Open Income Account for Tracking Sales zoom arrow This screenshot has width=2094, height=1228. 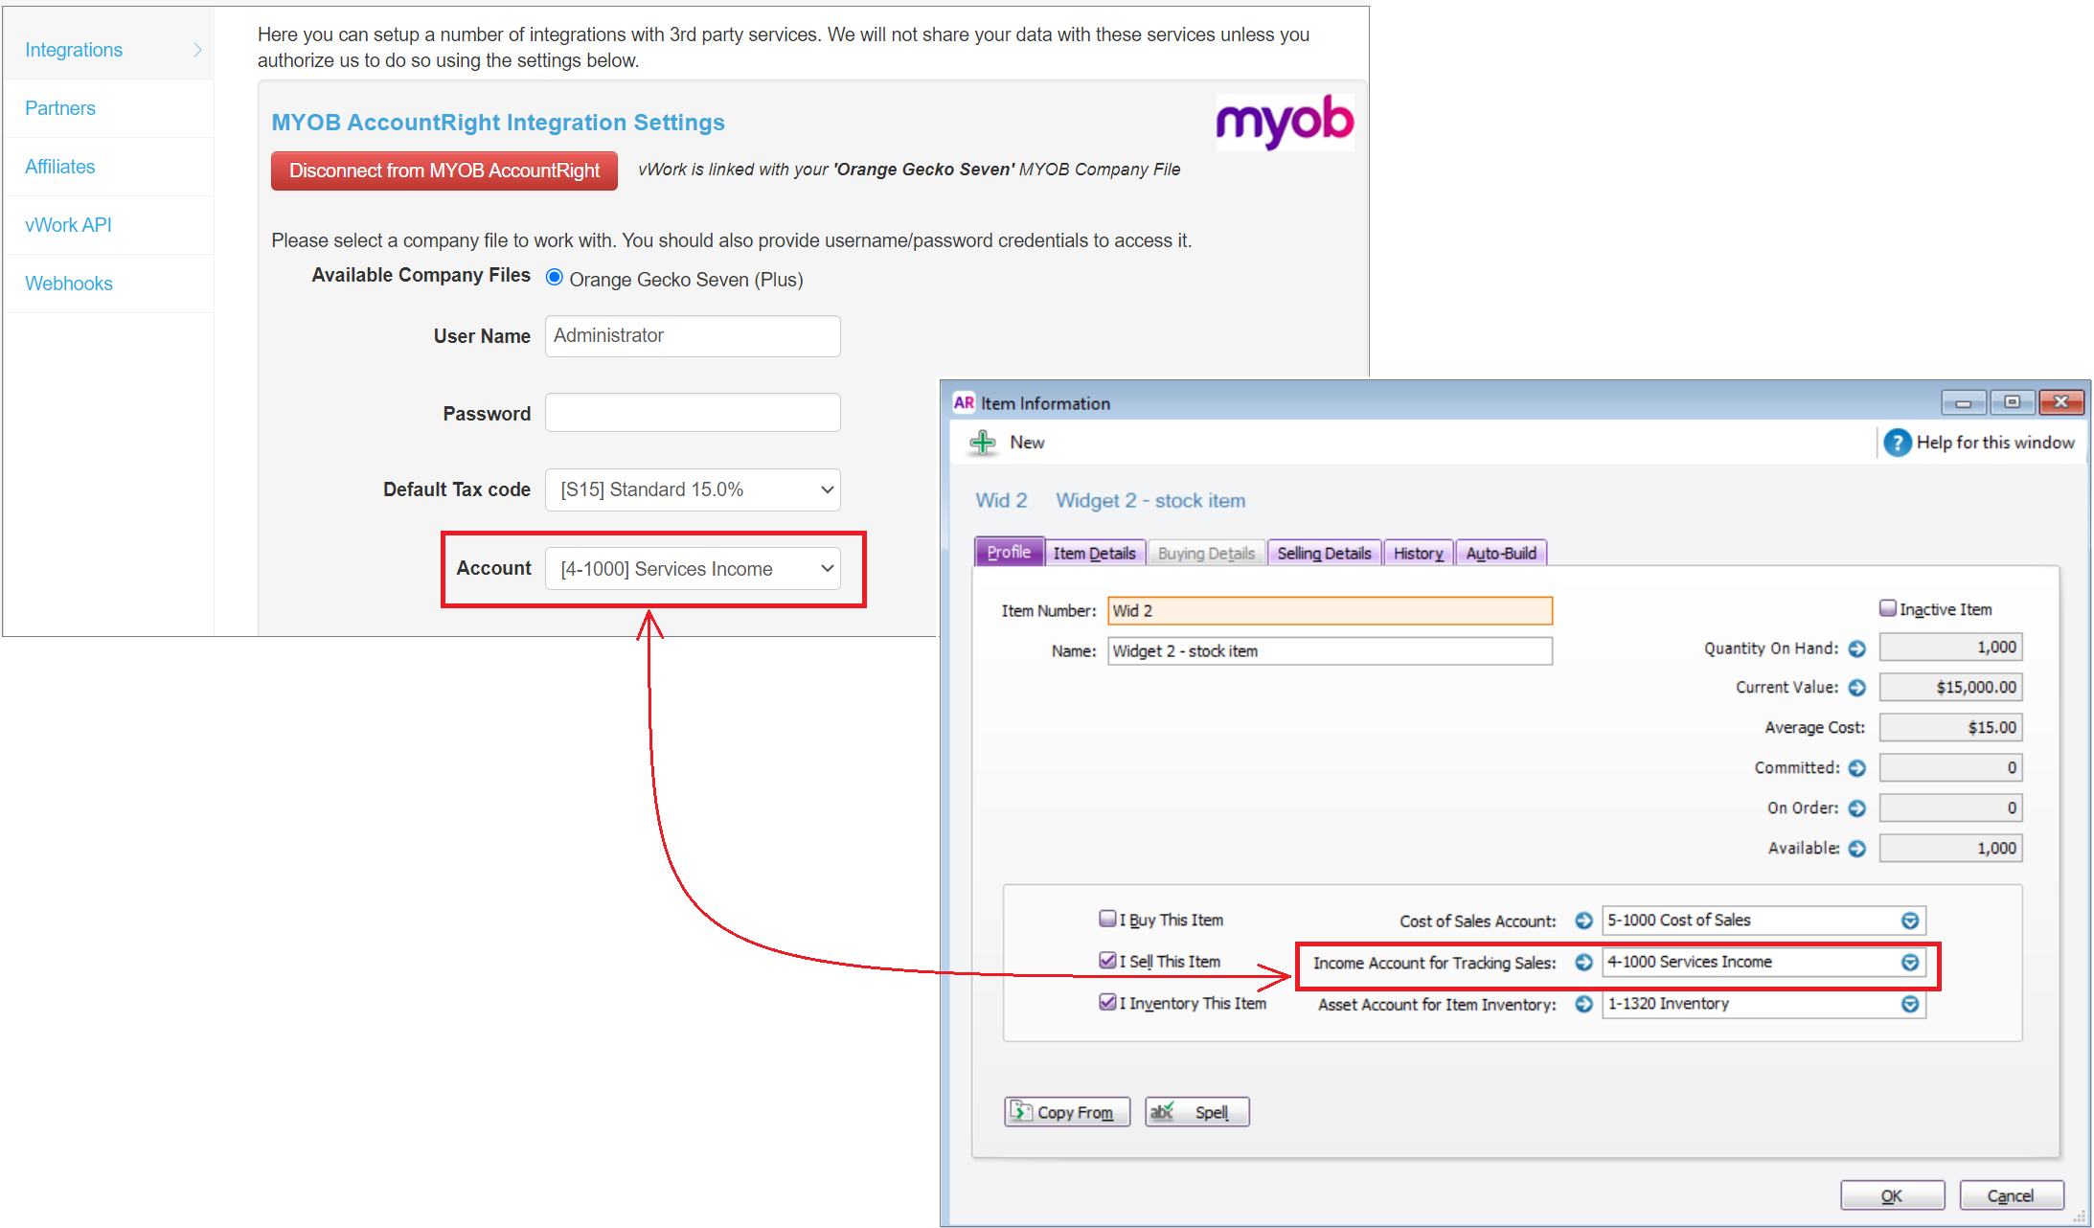coord(1583,963)
